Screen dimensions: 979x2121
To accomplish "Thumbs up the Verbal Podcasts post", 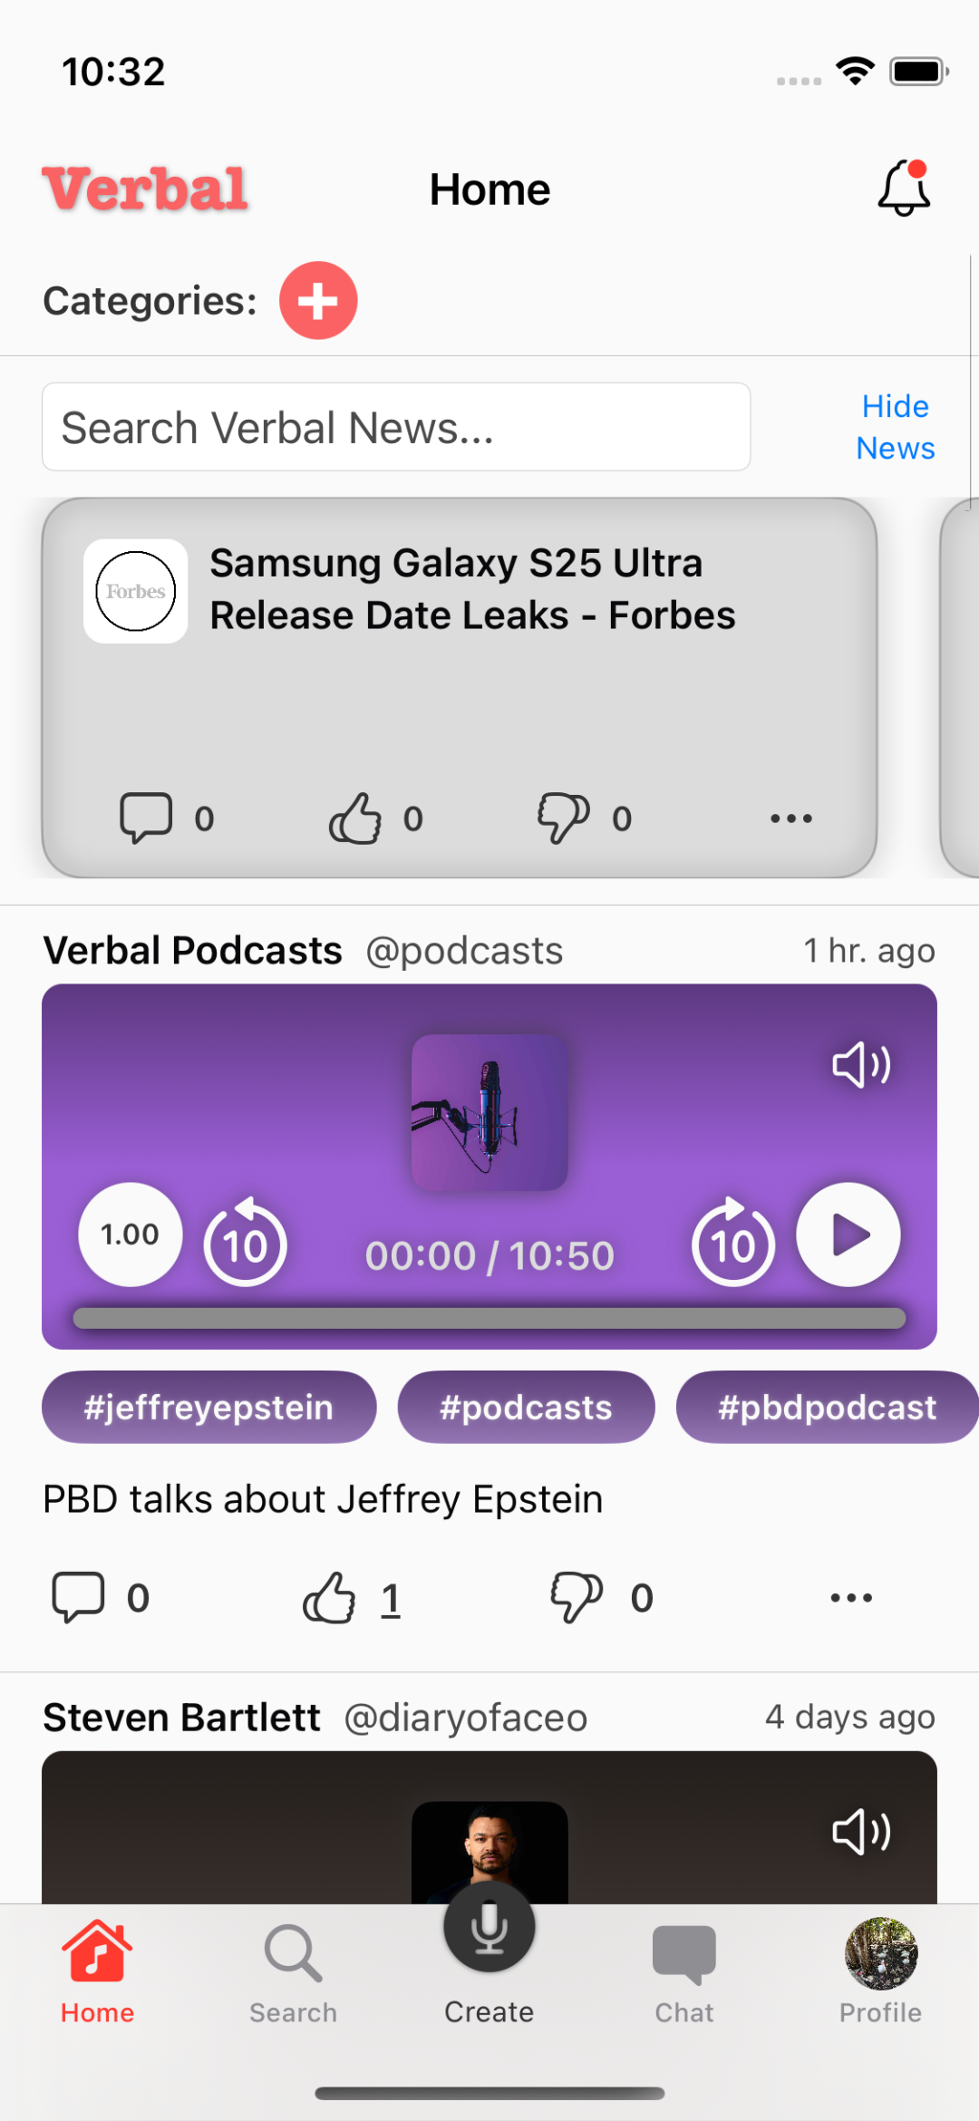I will click(329, 1597).
